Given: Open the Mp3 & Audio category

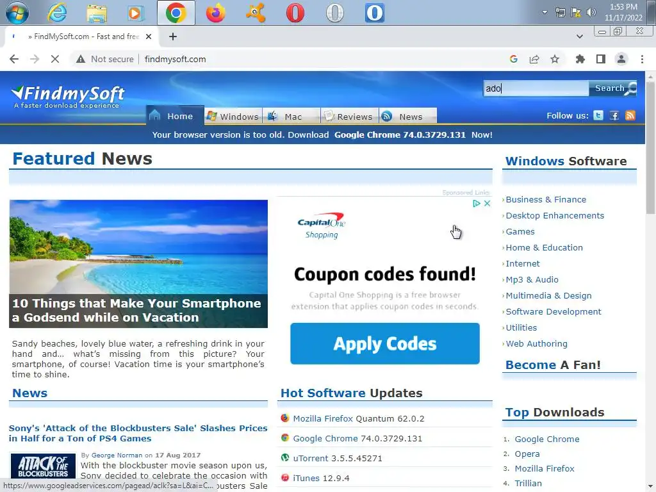Looking at the screenshot, I should [x=532, y=279].
